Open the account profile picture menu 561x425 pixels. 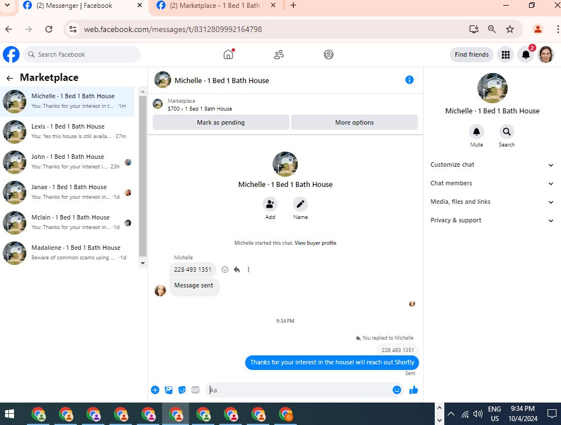546,54
